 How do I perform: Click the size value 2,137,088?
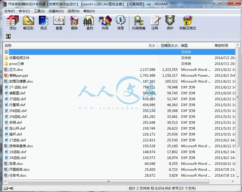click(147, 70)
